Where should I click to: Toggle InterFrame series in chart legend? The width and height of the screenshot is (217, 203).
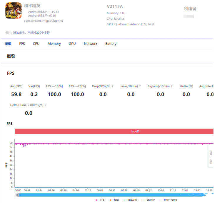[x=168, y=200]
